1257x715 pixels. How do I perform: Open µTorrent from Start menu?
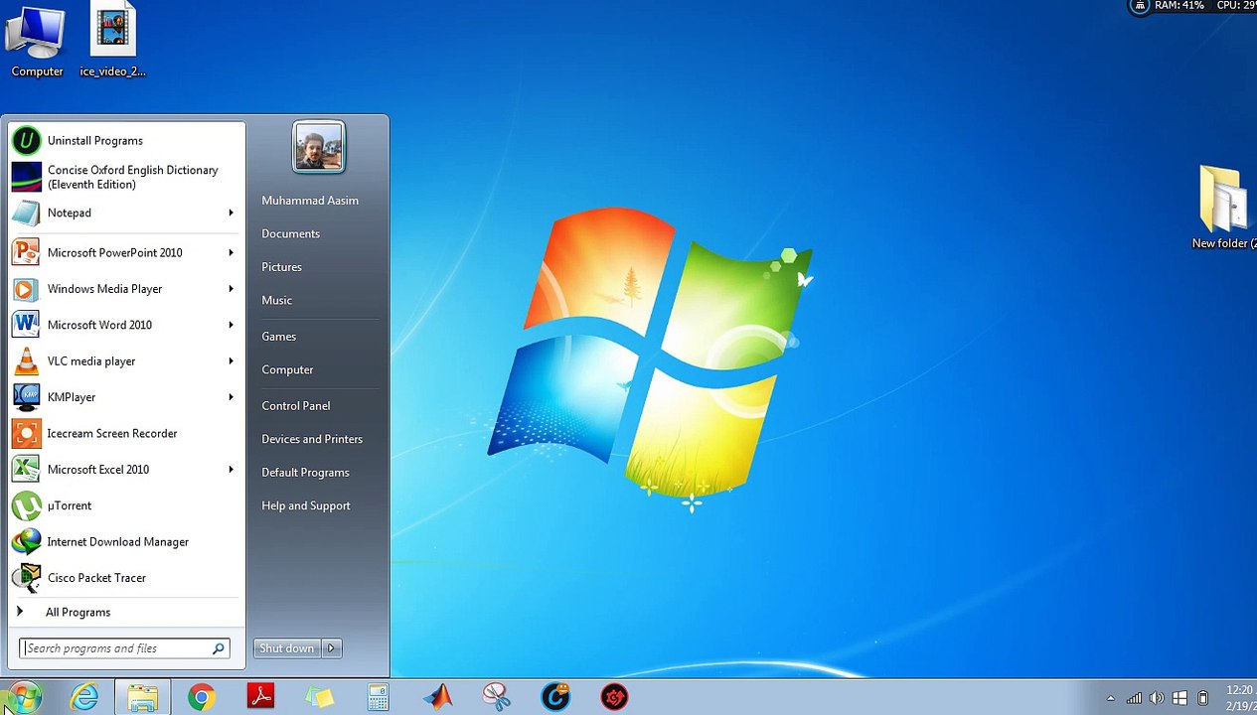126,505
